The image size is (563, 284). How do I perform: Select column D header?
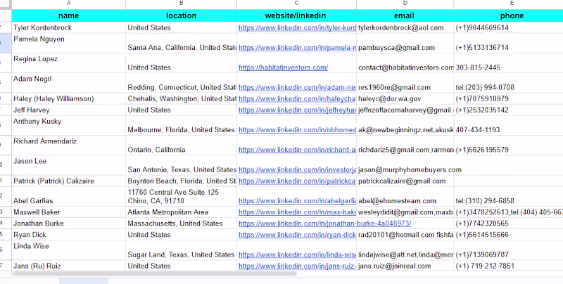click(x=405, y=4)
